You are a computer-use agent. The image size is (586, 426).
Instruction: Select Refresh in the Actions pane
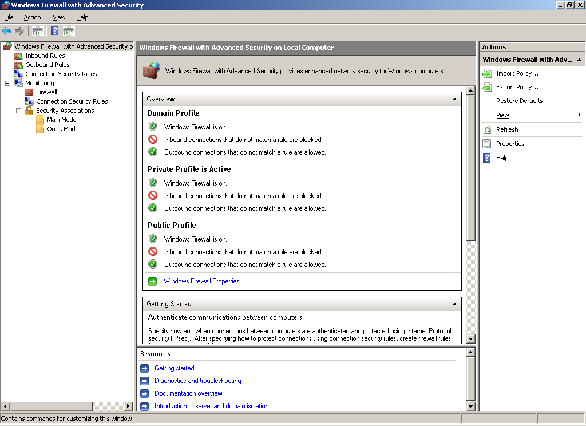click(x=507, y=130)
